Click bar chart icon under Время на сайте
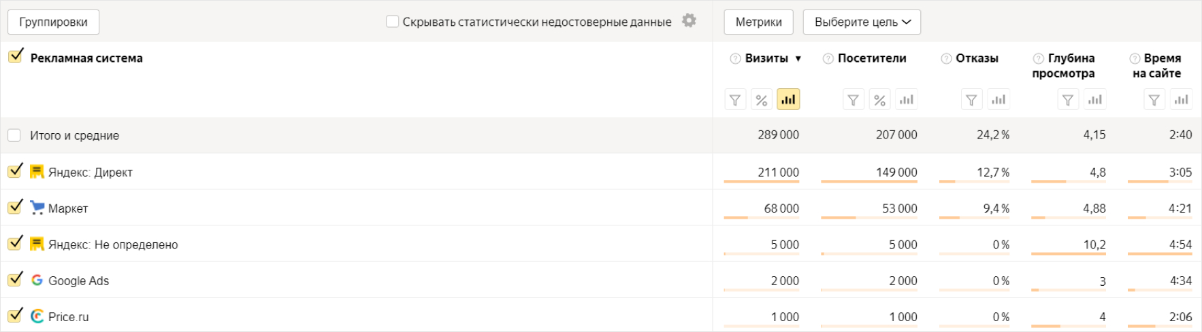 tap(1182, 100)
